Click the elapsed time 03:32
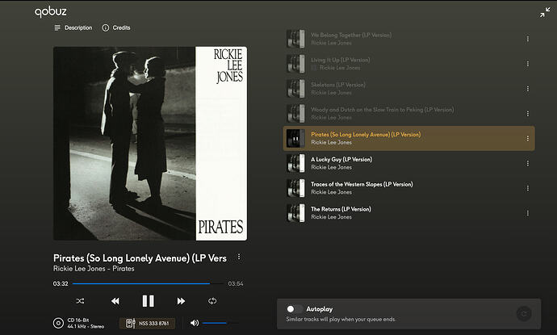Screen dimensions: 557x335 click(61, 283)
